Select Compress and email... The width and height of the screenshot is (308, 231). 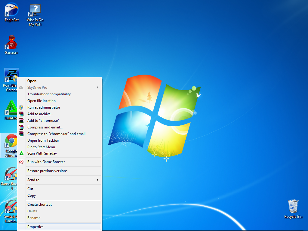[60, 127]
